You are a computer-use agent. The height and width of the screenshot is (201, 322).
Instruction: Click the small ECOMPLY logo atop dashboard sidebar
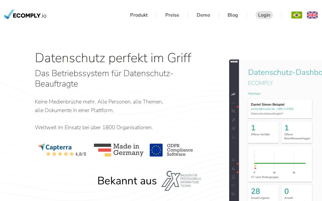[234, 62]
